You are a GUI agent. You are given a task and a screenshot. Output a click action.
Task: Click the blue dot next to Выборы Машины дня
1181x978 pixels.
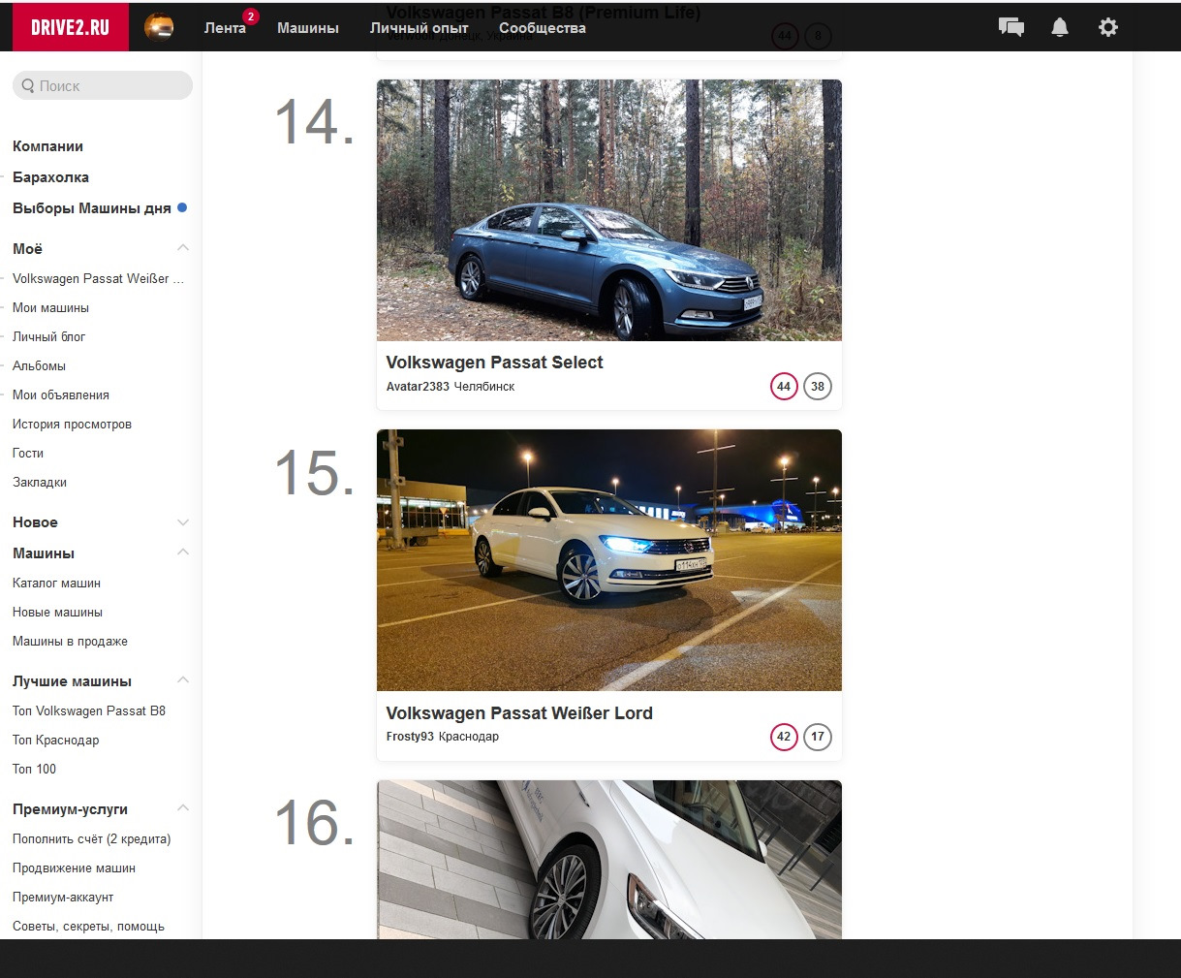(182, 207)
